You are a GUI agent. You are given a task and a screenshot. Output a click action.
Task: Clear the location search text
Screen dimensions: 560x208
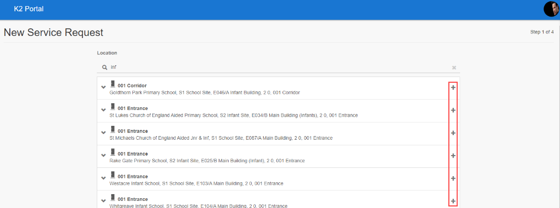click(x=454, y=67)
